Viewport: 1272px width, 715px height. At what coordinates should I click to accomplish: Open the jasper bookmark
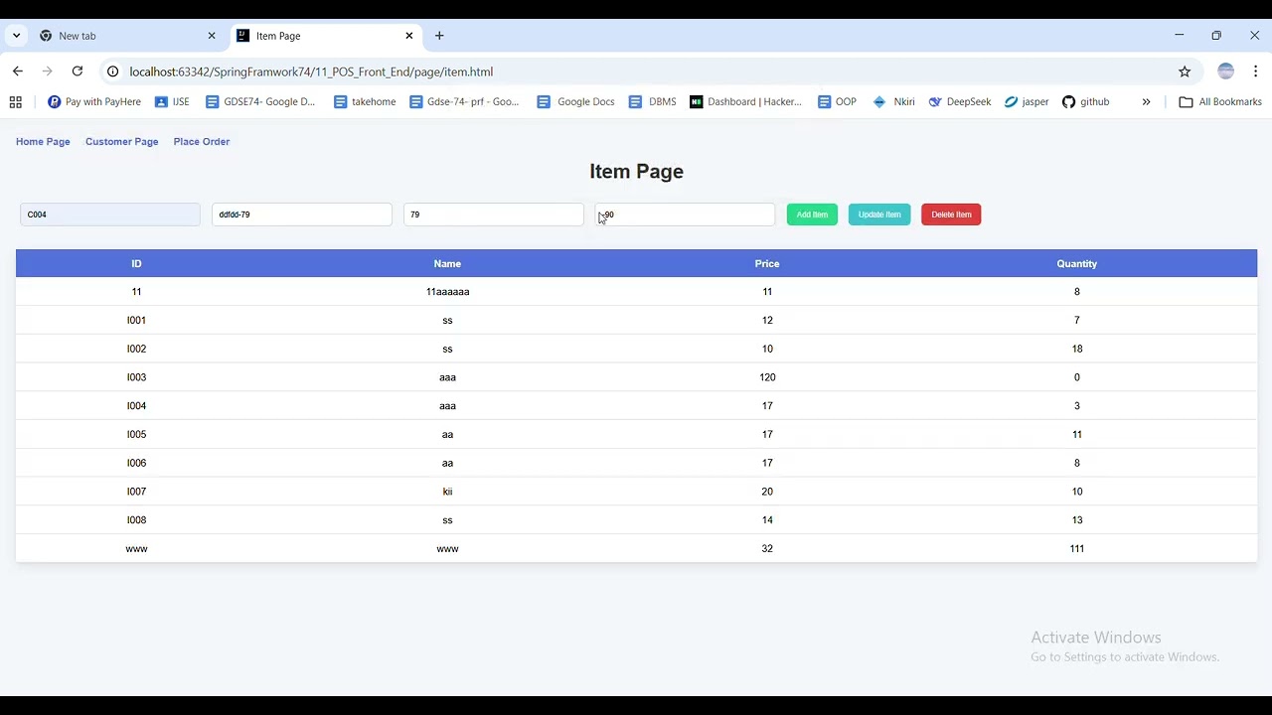click(1027, 102)
